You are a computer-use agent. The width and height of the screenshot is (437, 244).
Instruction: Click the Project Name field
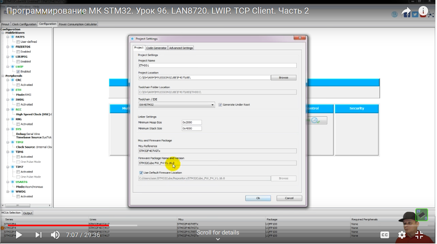(217, 65)
